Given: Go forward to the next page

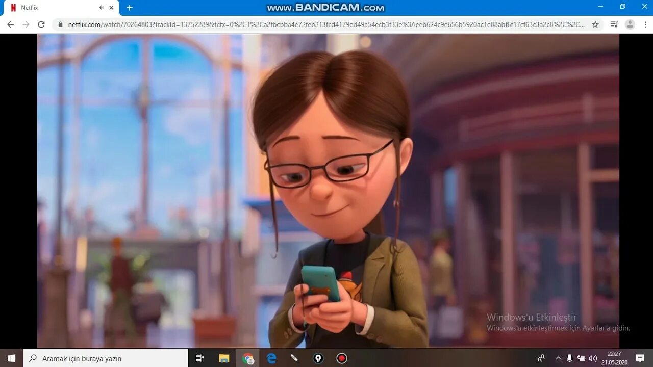Looking at the screenshot, I should click(x=26, y=24).
